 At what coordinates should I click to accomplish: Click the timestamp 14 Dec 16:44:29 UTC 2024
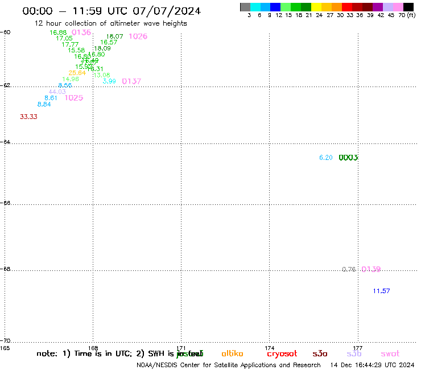372,365
